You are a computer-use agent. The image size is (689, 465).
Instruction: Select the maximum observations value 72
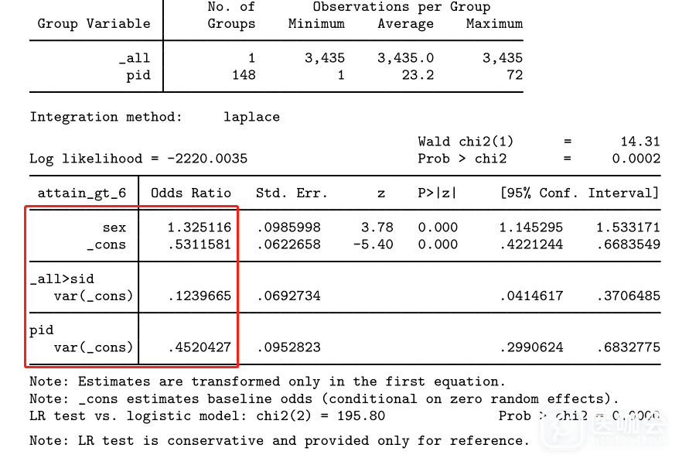point(514,75)
